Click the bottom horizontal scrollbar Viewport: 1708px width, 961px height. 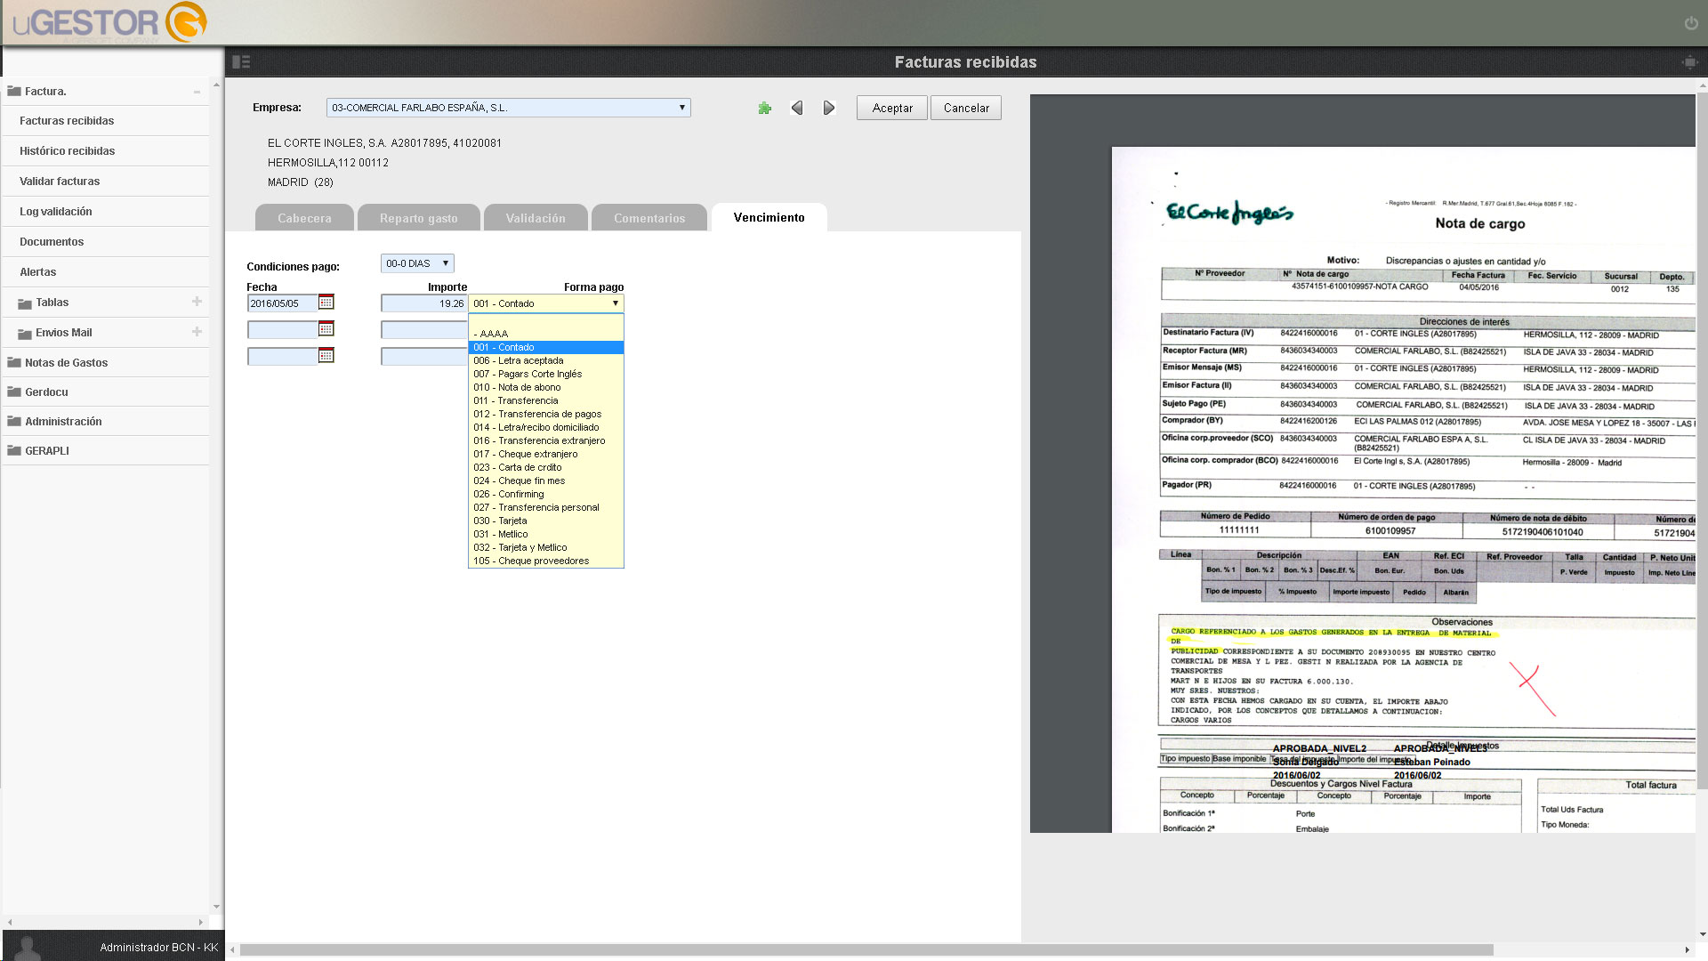point(866,949)
